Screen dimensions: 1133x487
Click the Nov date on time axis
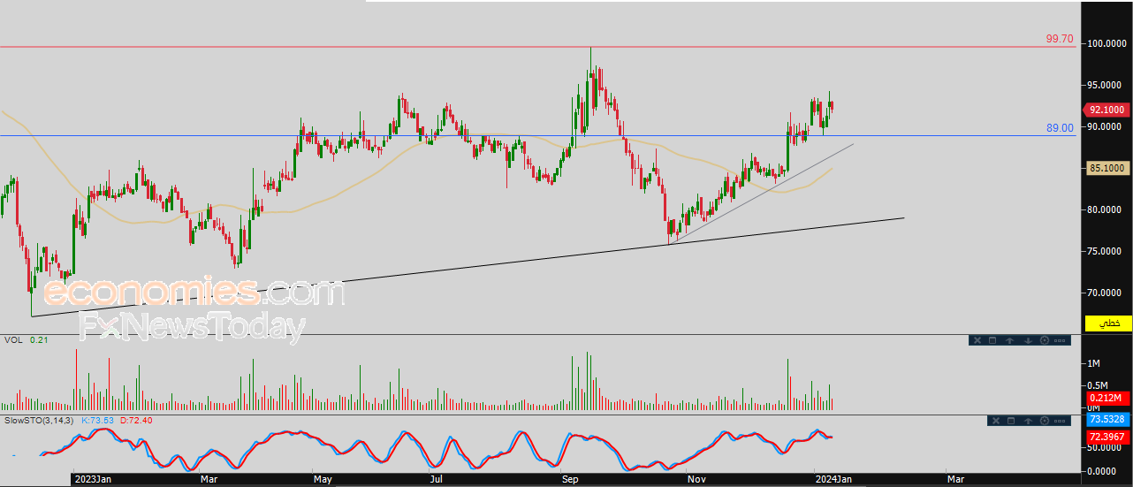[696, 479]
